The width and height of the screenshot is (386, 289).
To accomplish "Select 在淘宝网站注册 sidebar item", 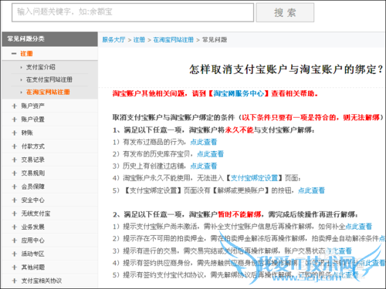I will tap(48, 92).
